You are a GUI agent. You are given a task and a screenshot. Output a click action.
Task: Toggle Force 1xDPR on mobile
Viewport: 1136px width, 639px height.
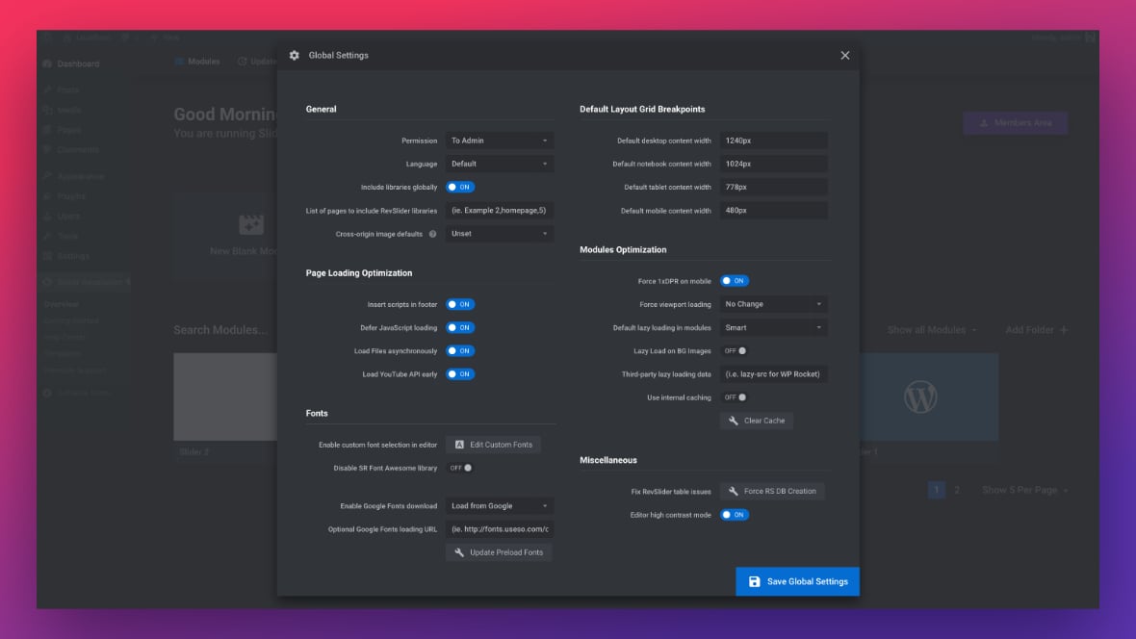click(735, 281)
